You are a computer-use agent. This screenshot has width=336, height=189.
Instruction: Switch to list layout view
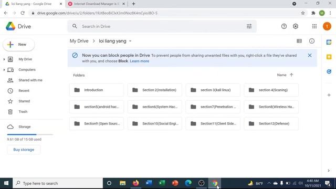pos(299,41)
